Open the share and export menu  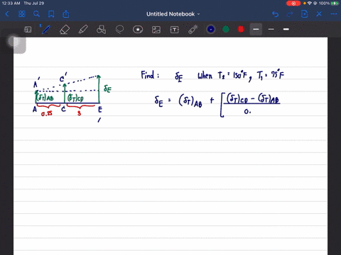(66, 14)
